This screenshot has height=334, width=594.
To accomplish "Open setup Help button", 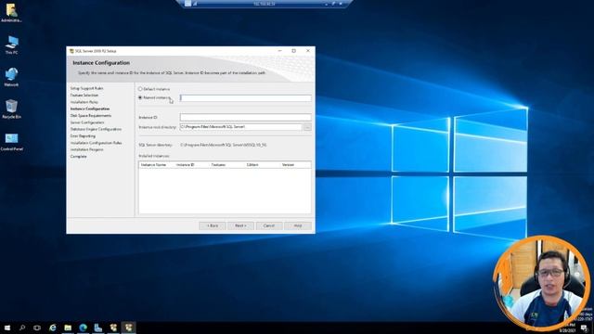I will 298,225.
